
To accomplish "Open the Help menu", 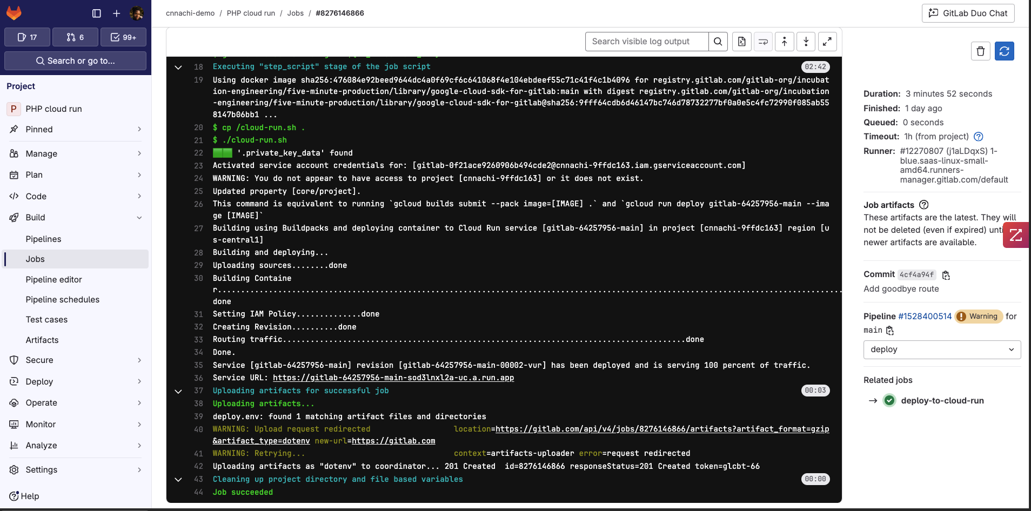I will [x=24, y=496].
